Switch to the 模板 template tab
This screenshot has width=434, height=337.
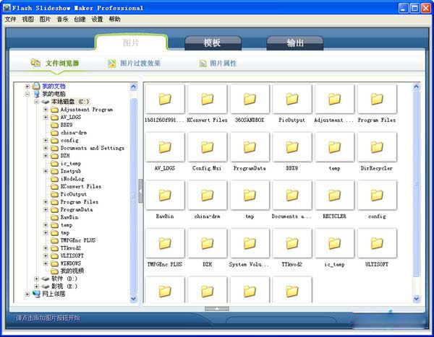[x=212, y=43]
